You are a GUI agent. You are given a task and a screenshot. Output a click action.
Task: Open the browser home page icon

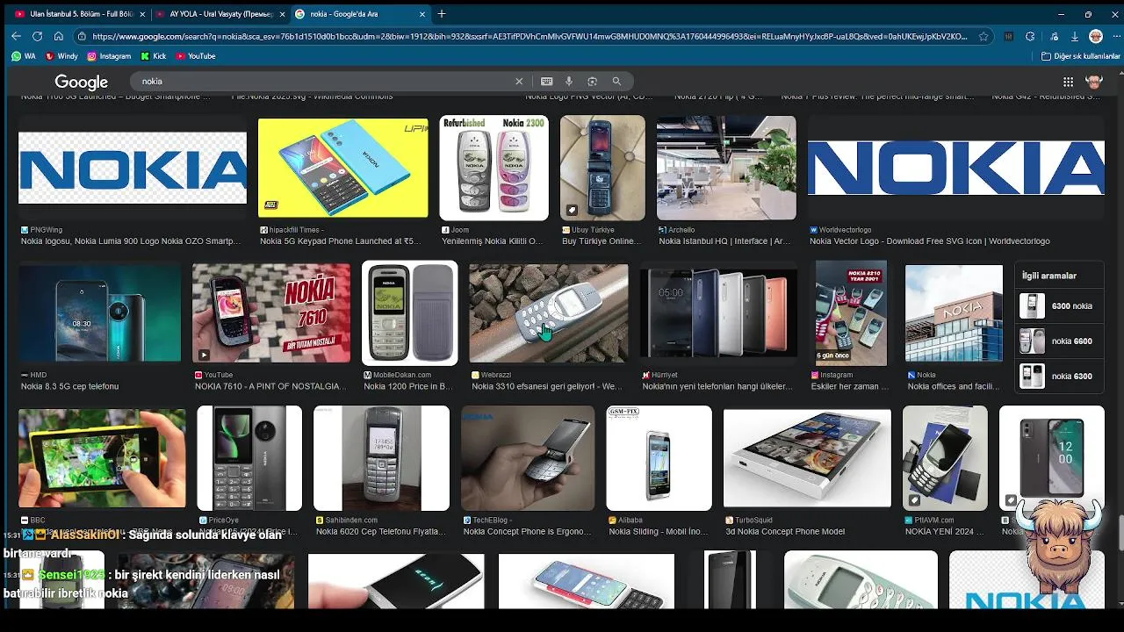pyautogui.click(x=58, y=36)
